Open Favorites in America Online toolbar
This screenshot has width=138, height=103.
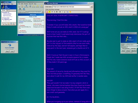point(42,6)
